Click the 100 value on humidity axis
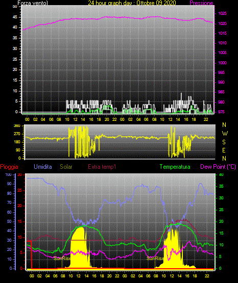The height and width of the screenshot is (283, 238). [9, 174]
